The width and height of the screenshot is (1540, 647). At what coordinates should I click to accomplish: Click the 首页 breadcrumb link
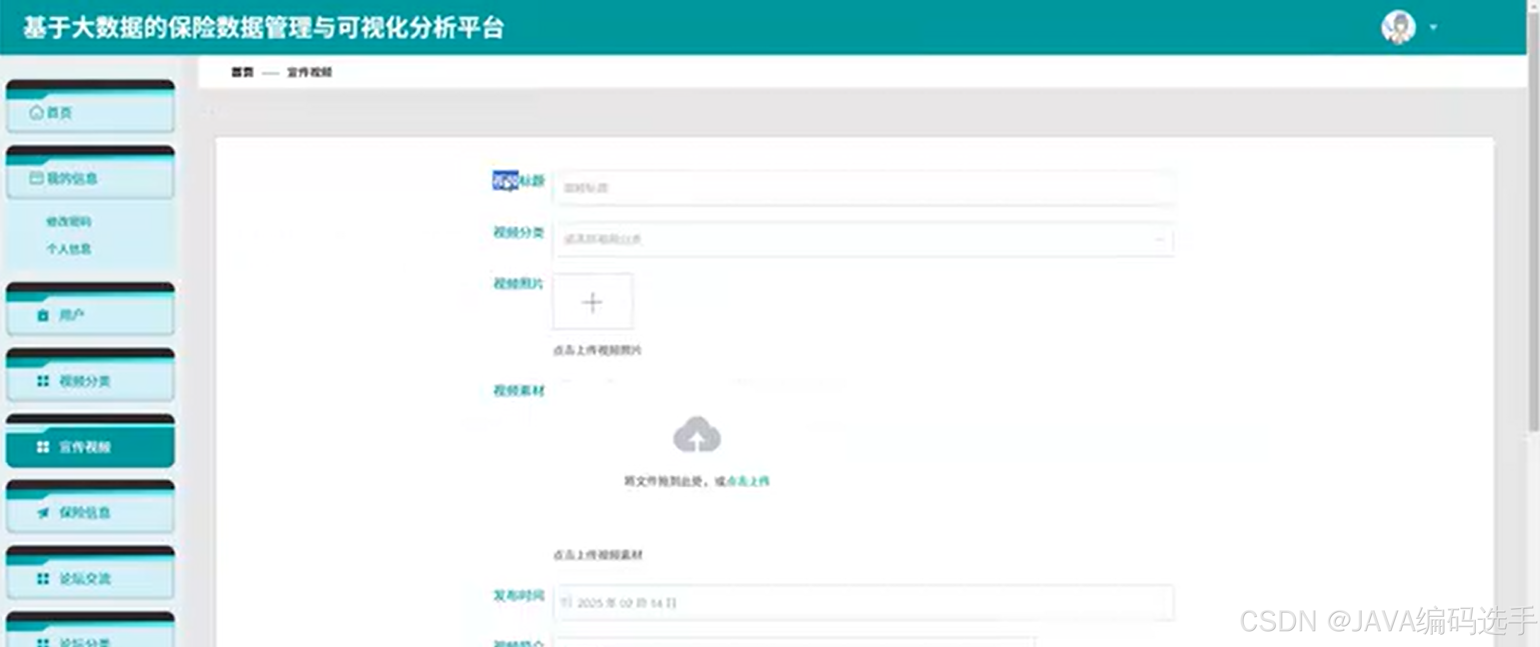click(241, 72)
